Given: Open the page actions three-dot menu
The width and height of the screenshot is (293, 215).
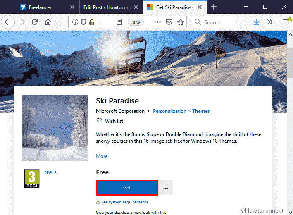Looking at the screenshot, I should point(157,22).
